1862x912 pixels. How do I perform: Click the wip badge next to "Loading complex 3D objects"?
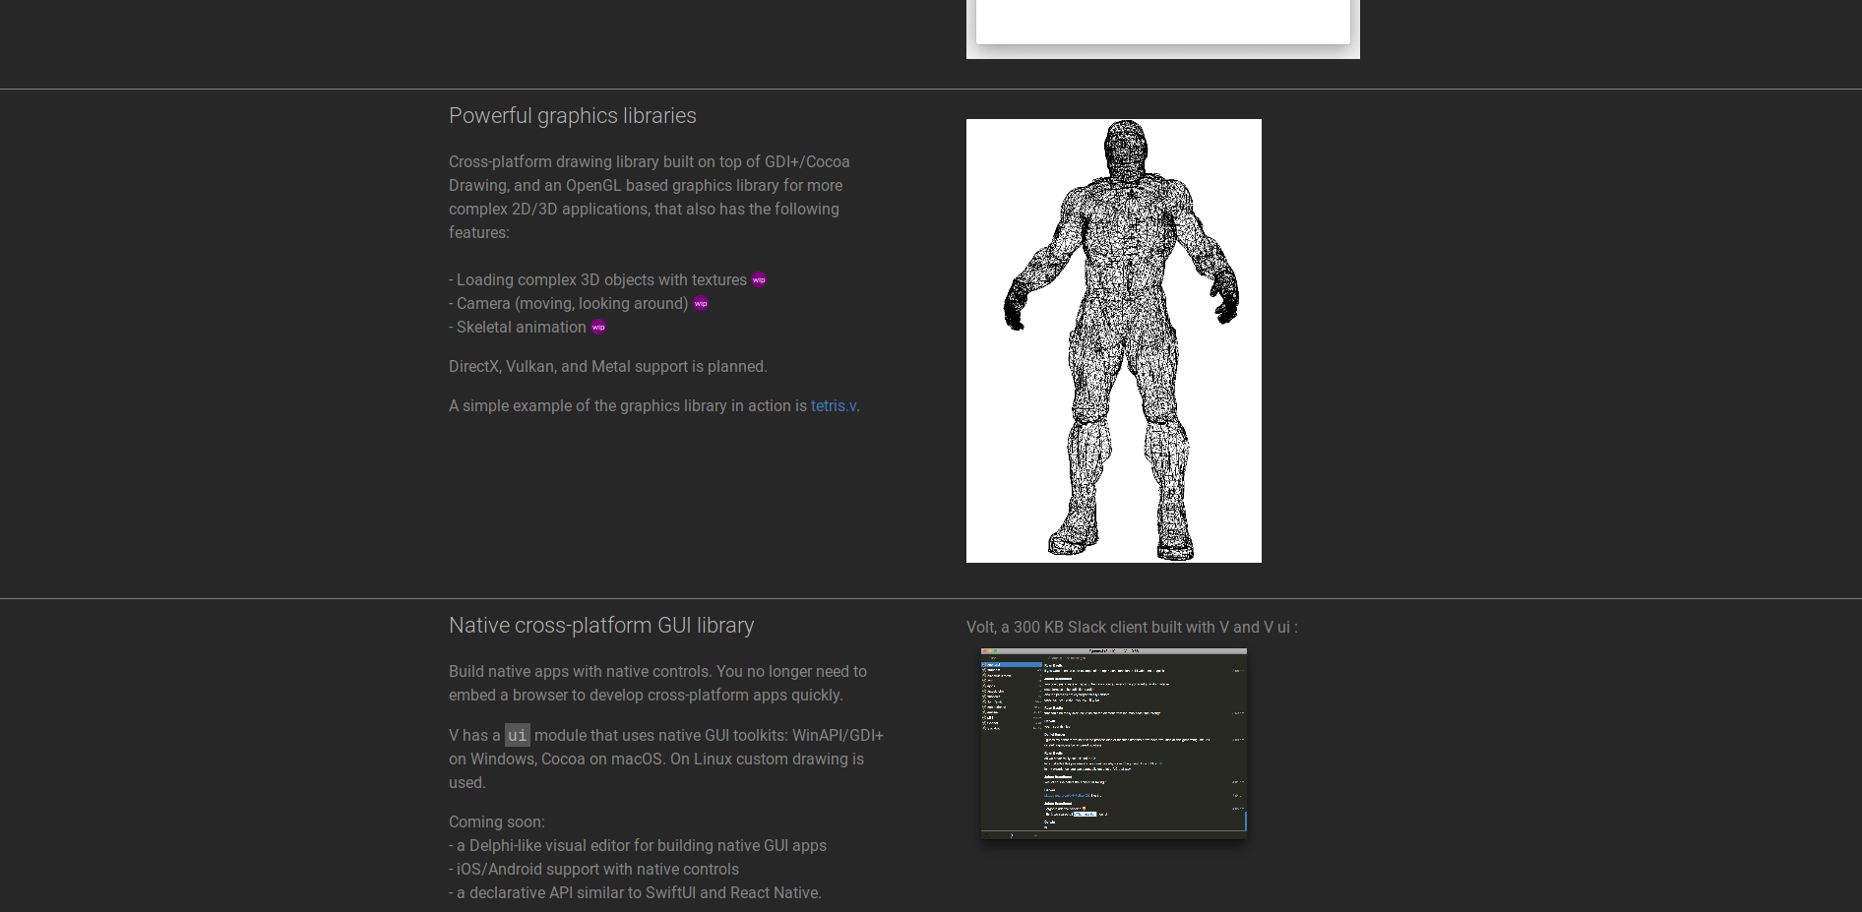coord(758,279)
